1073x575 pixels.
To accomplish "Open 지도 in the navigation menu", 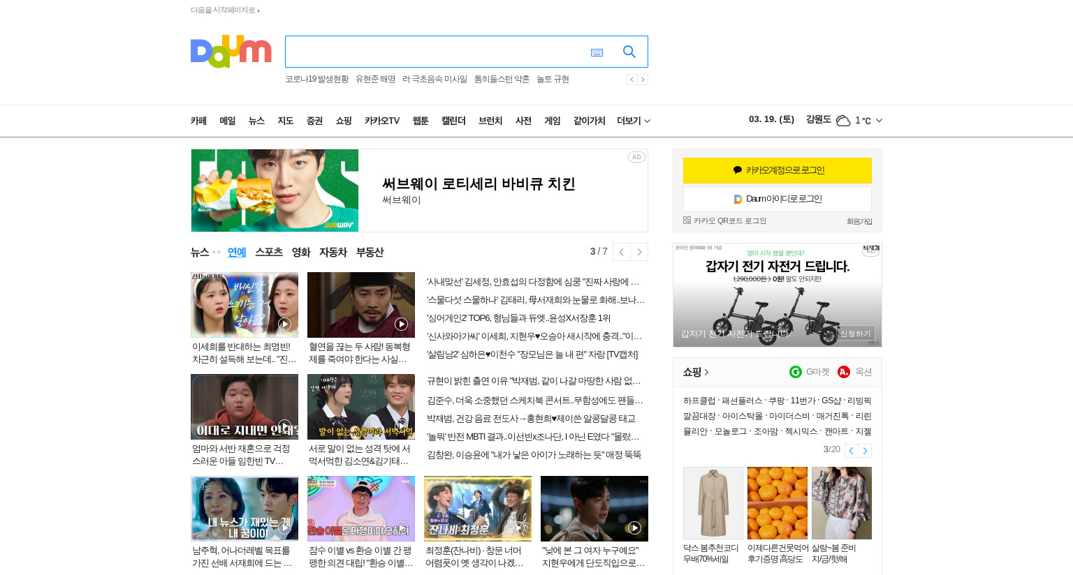I will click(286, 121).
